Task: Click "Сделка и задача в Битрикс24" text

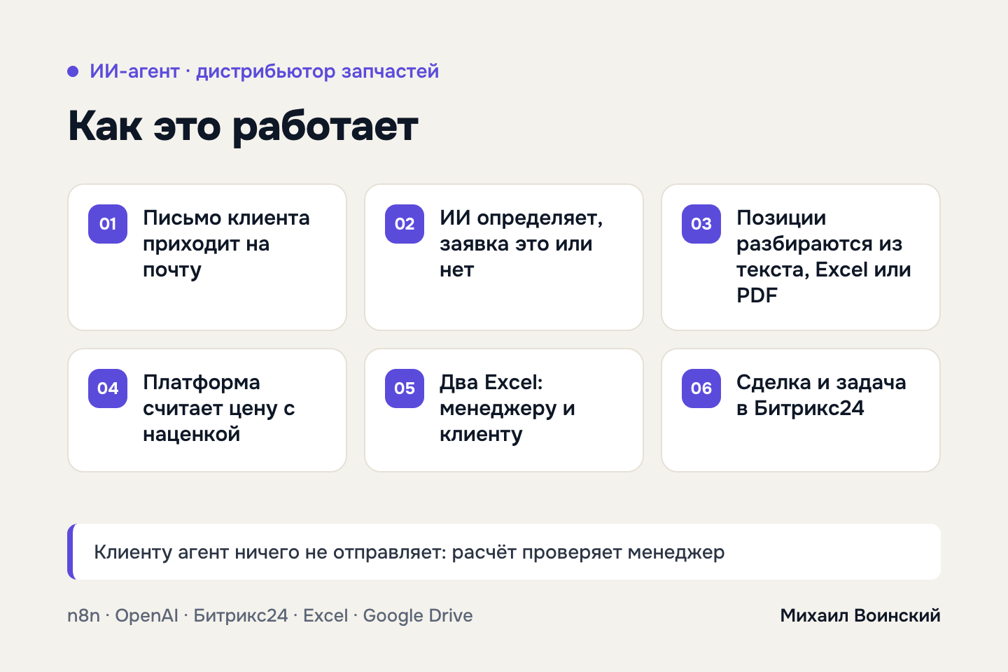Action: pos(821,395)
